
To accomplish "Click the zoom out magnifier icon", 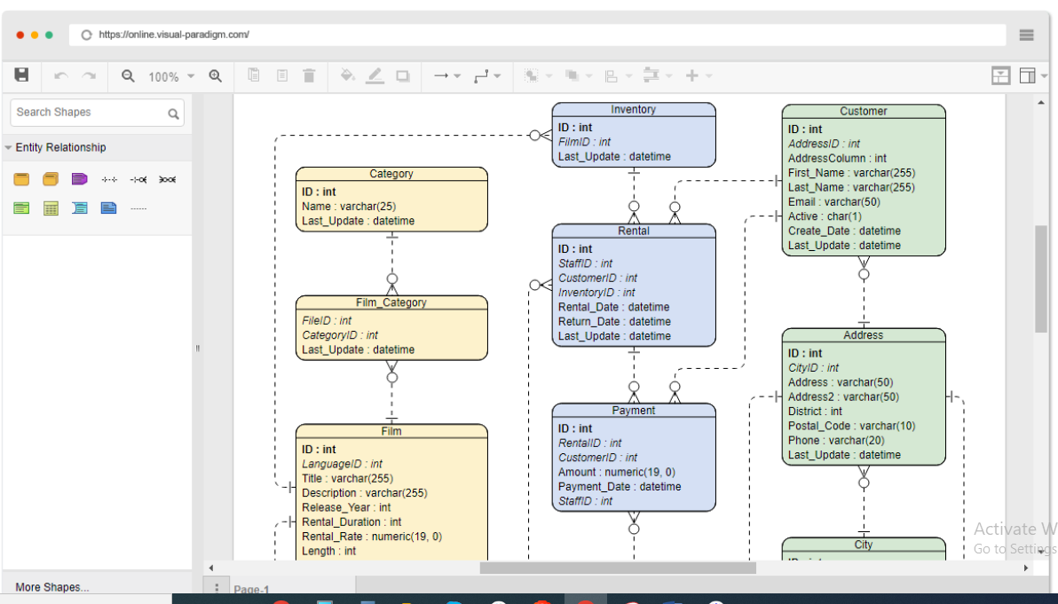I will click(128, 76).
